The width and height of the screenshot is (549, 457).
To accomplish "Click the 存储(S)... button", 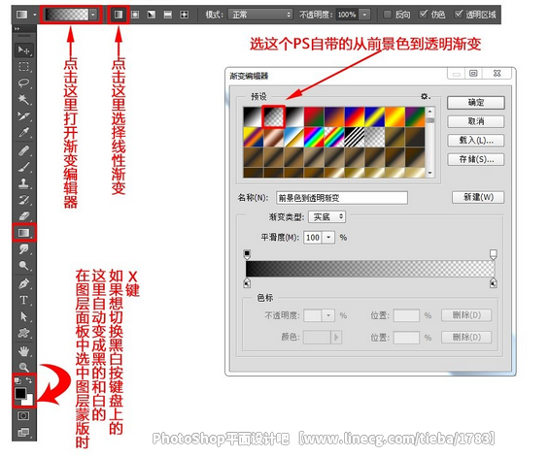I will point(476,159).
